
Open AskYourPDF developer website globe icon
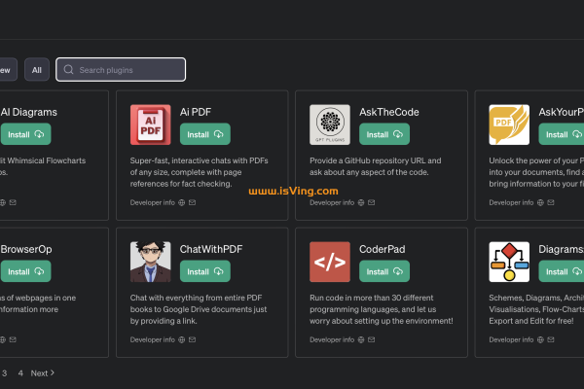pos(540,202)
